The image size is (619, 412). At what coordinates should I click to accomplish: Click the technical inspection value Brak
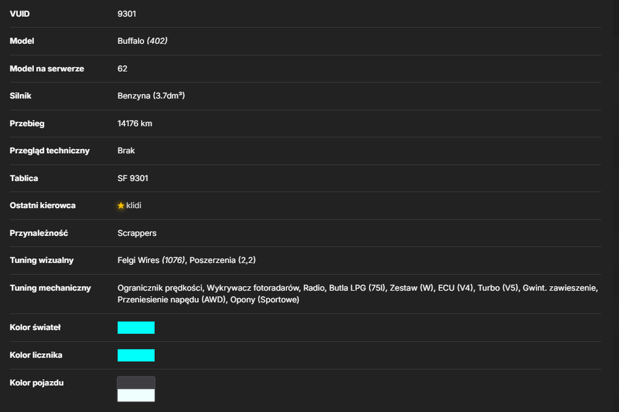[x=126, y=151]
